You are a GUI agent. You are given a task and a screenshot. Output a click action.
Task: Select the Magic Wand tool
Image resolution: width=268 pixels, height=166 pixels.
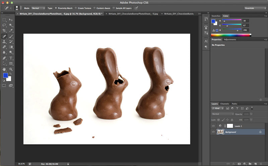(11, 25)
